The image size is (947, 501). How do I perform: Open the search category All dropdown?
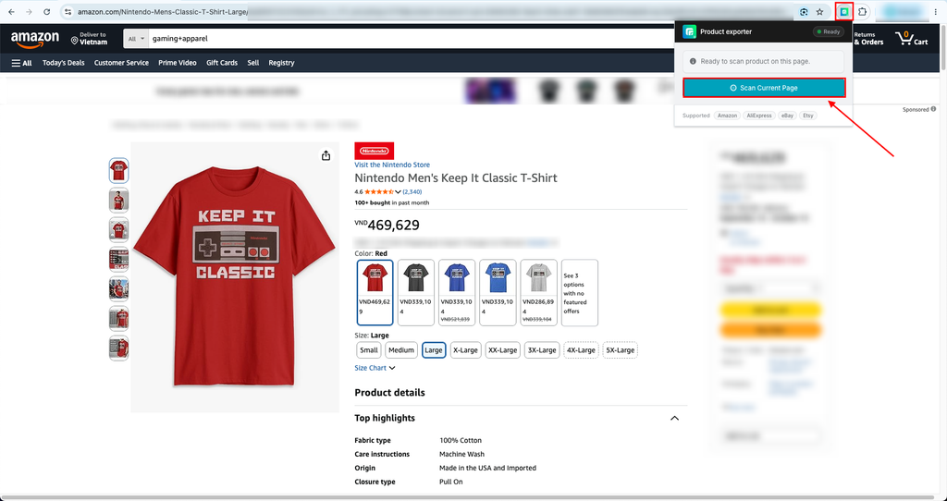coord(136,39)
